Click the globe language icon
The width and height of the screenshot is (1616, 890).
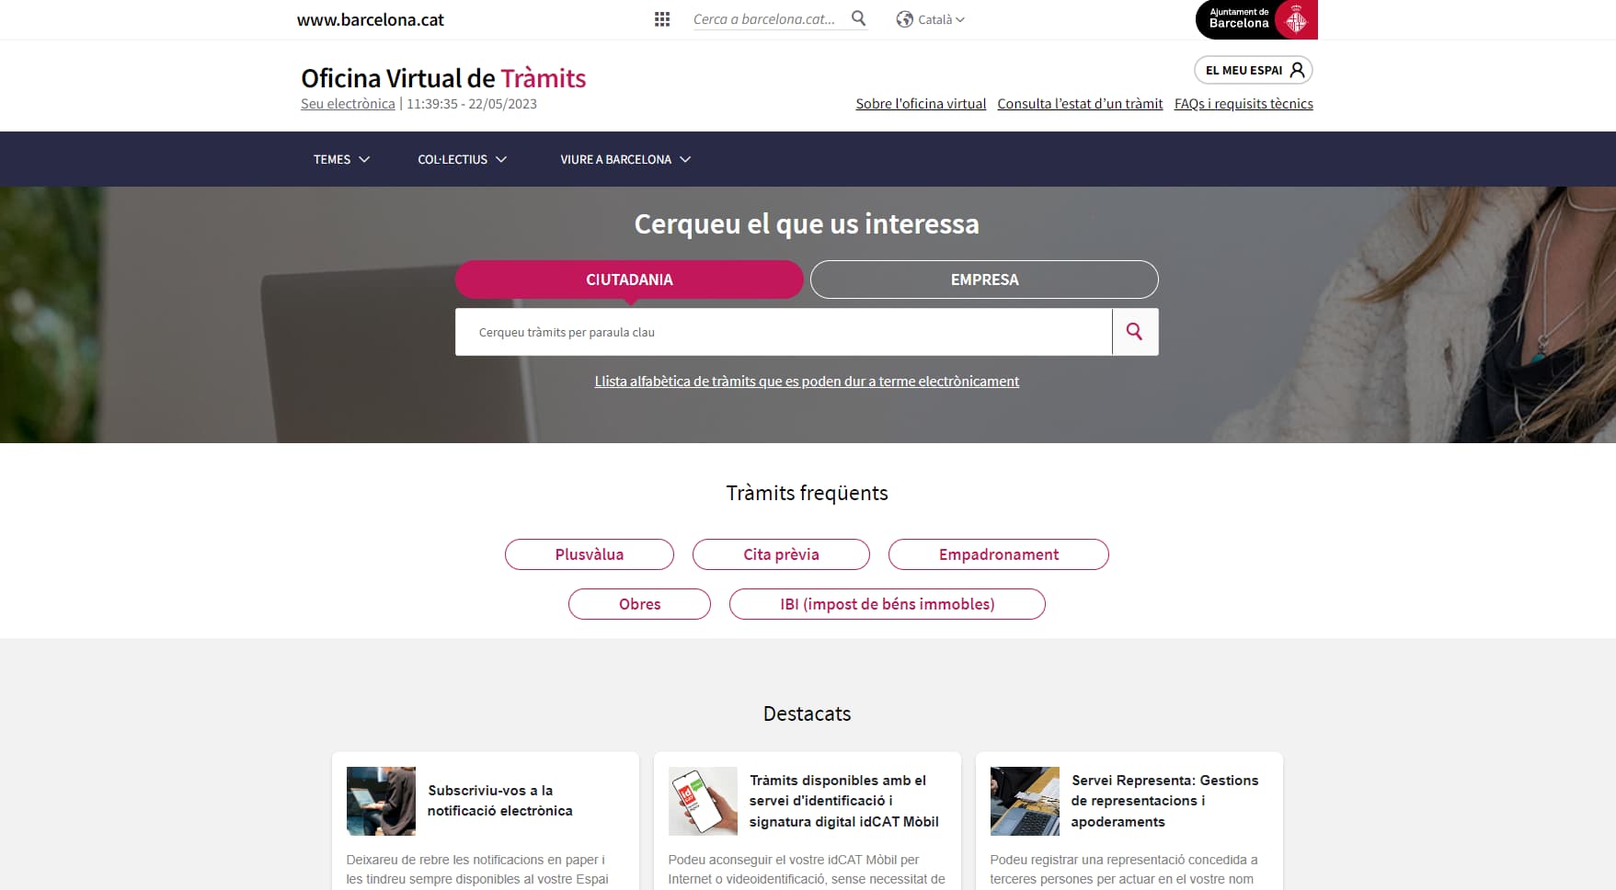pyautogui.click(x=904, y=19)
